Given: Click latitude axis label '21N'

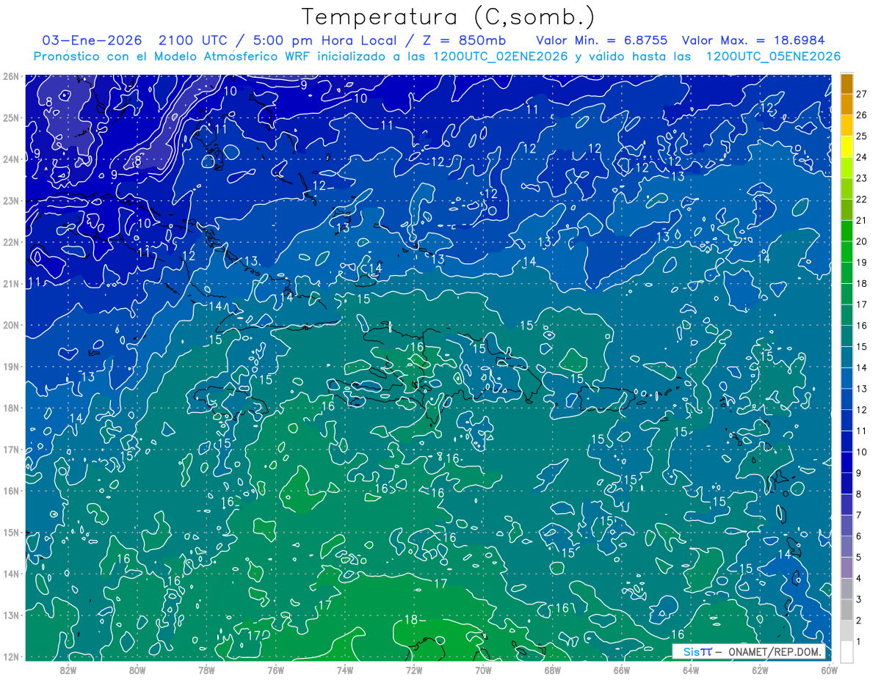Looking at the screenshot, I should tap(10, 283).
